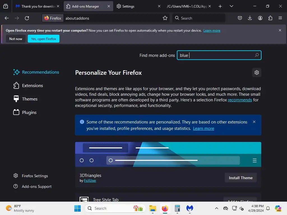This screenshot has width=287, height=215.
Task: Click the toolbar Search box
Action: click(199, 18)
